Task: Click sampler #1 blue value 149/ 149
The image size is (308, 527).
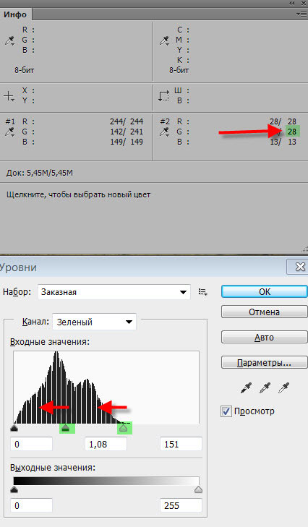Action: 127,142
